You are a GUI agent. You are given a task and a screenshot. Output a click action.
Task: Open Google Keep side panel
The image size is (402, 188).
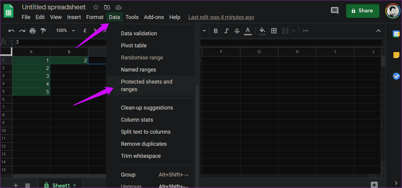click(x=396, y=55)
